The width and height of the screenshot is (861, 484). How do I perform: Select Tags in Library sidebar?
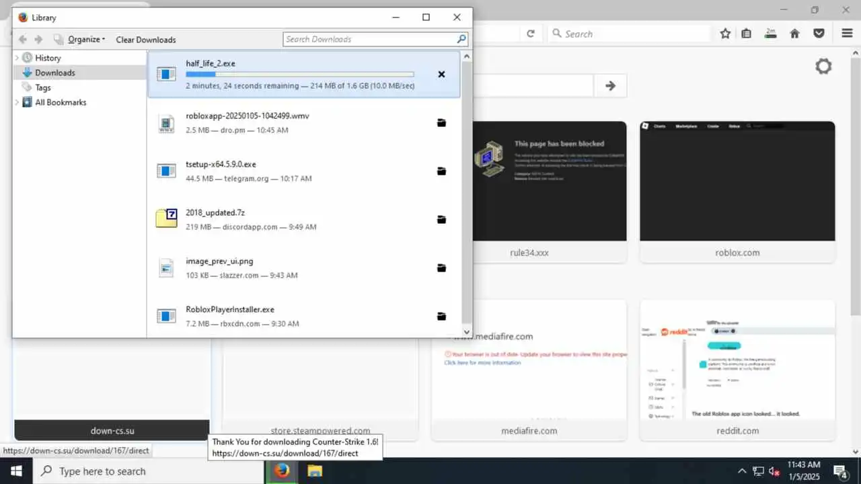click(x=43, y=87)
